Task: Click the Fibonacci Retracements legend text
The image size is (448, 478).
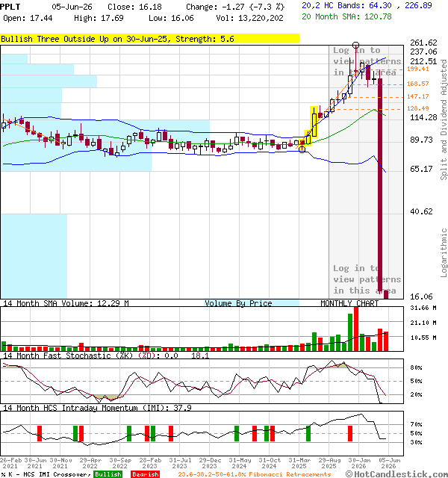Action: (254, 474)
